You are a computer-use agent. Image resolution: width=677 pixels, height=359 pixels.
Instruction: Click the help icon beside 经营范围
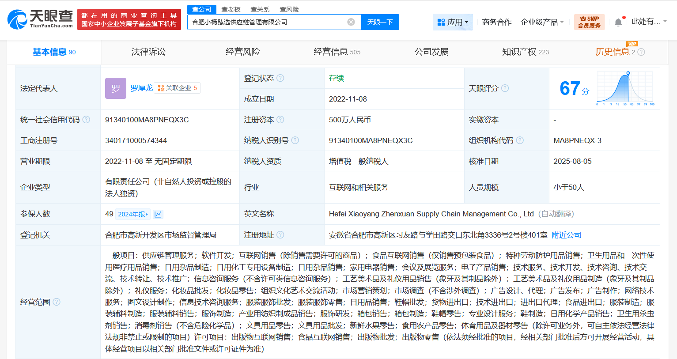click(56, 302)
